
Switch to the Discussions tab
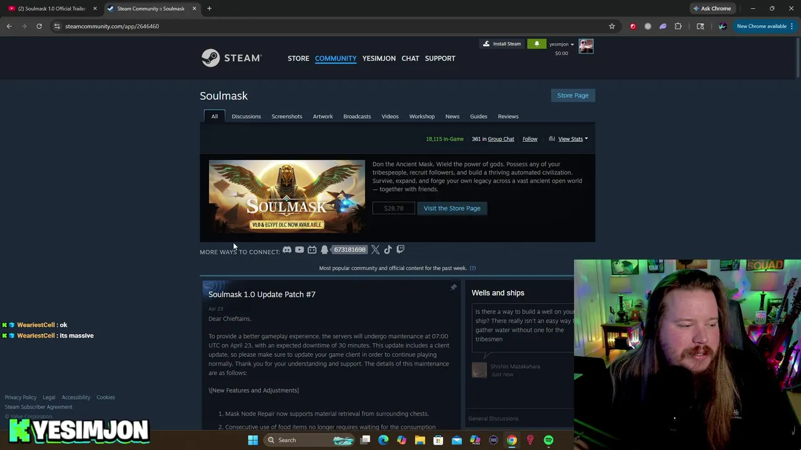tap(246, 116)
